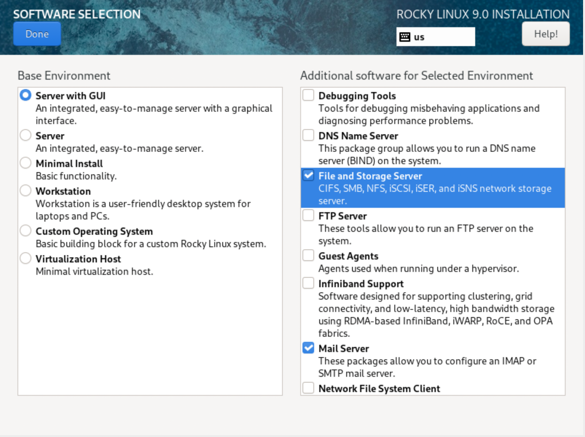Select Server with GUI radio button
585x437 pixels.
point(25,96)
